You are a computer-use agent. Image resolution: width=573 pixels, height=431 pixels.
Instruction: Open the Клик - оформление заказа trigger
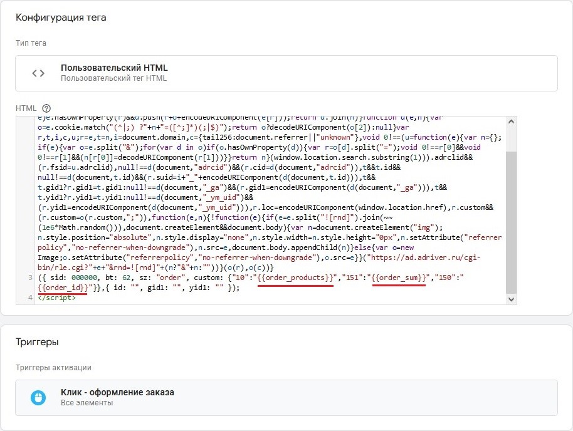pos(286,397)
